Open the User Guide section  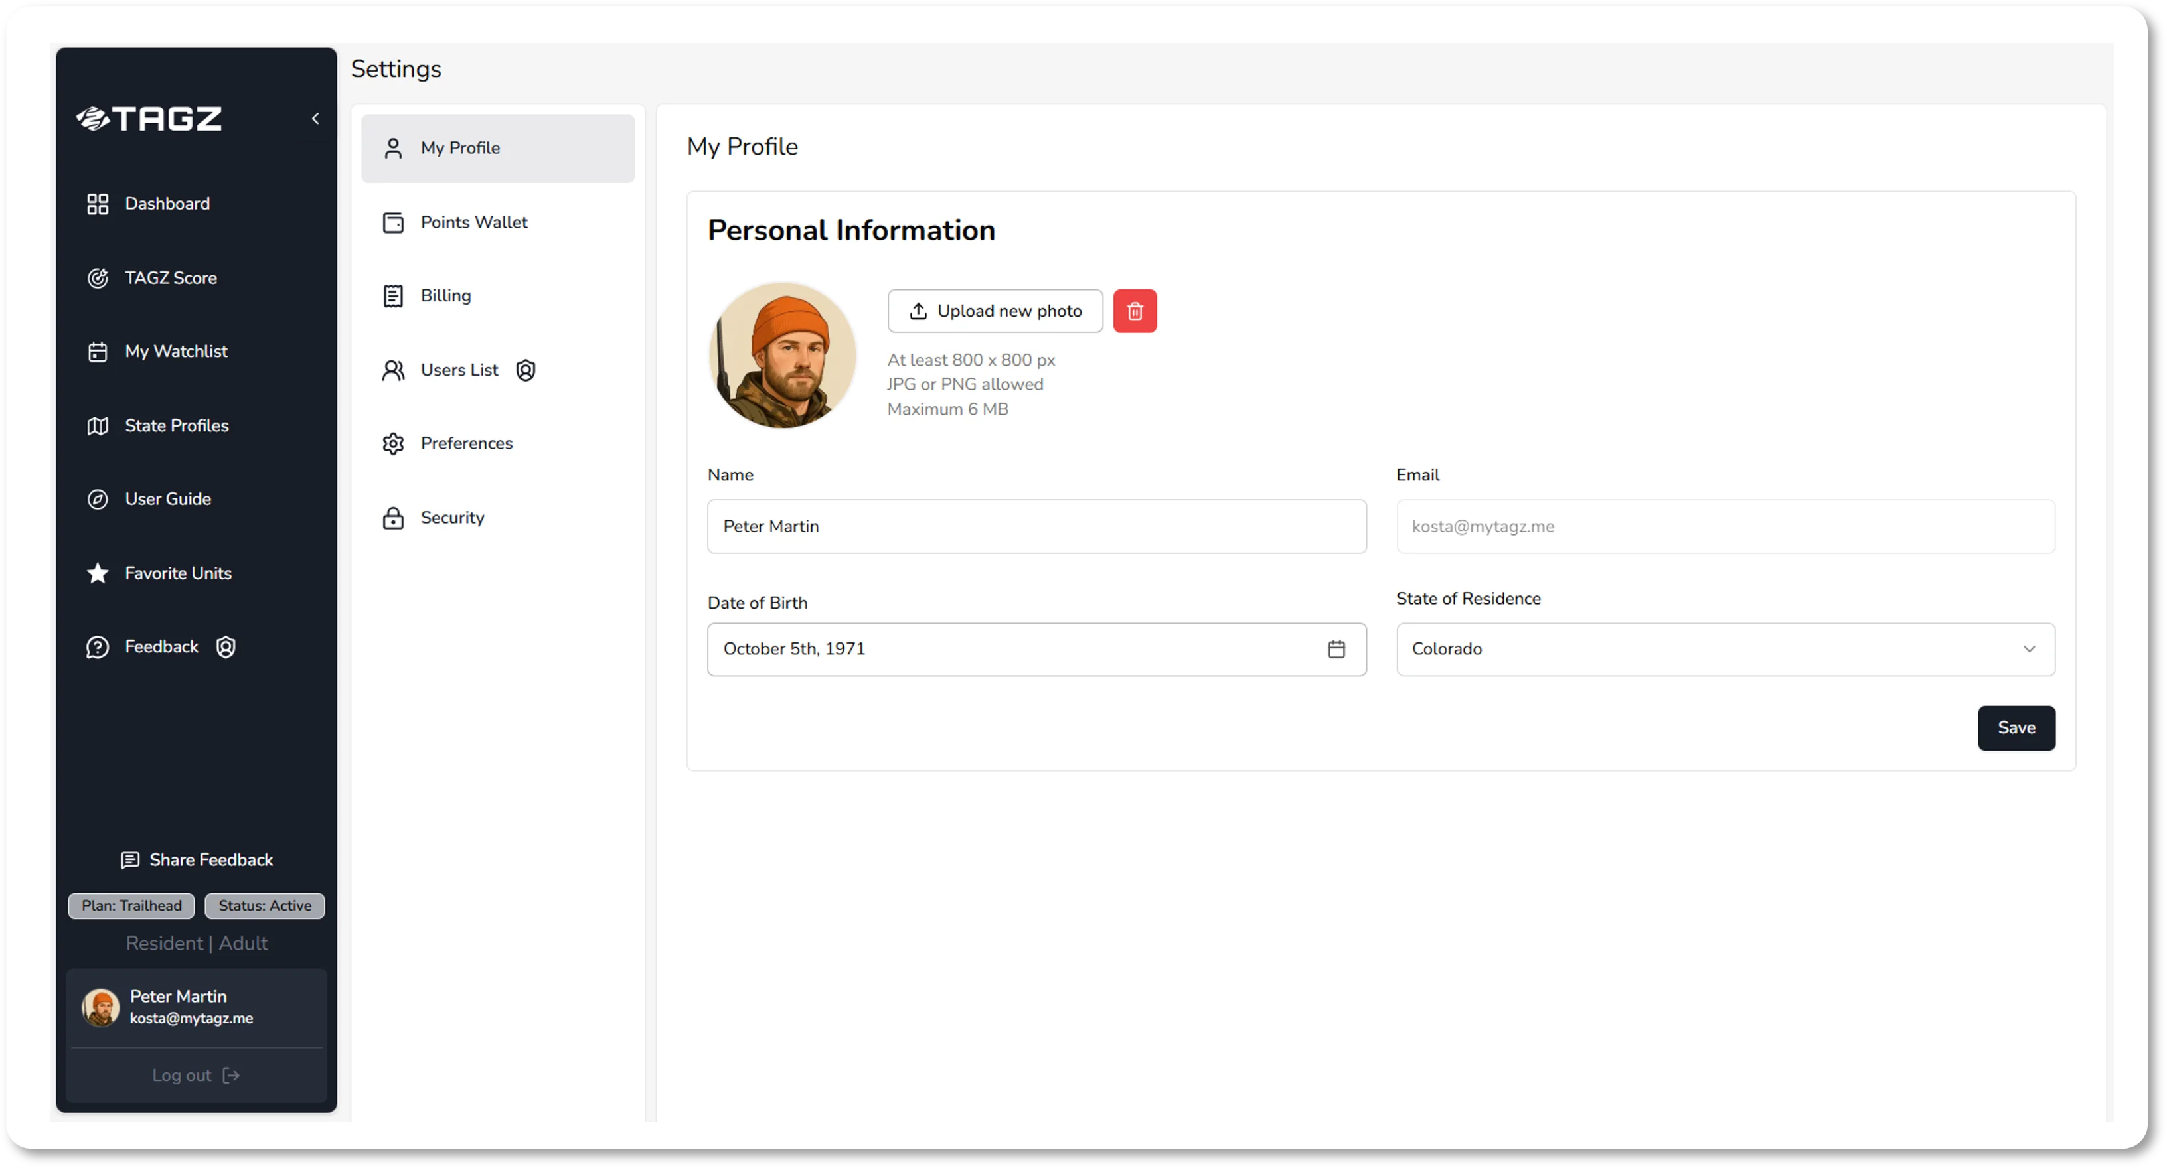click(x=168, y=498)
